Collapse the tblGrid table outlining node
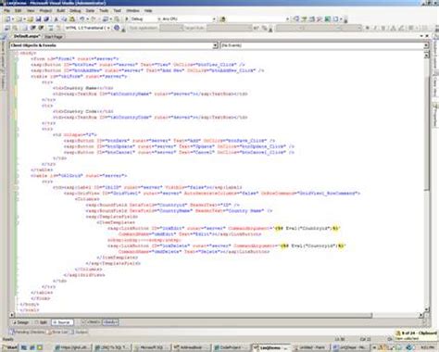The image size is (439, 352). [18, 176]
